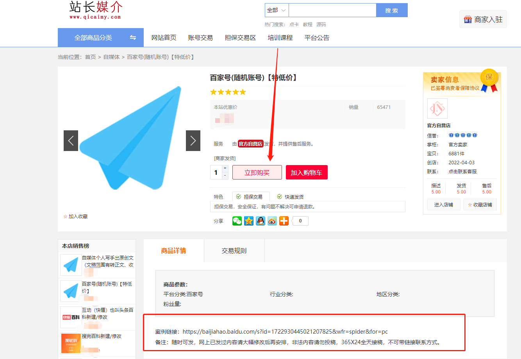The height and width of the screenshot is (359, 521).
Task: Open the 百家号(随机账号)【特低价】 sales list item
Action: (107, 288)
